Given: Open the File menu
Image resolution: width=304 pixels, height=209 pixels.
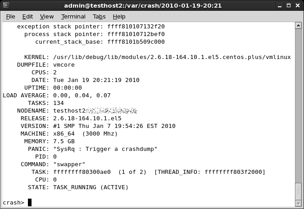Looking at the screenshot, I should coord(10,17).
